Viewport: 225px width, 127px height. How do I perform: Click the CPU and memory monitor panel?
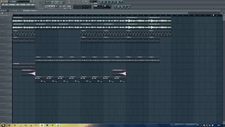pos(103,7)
